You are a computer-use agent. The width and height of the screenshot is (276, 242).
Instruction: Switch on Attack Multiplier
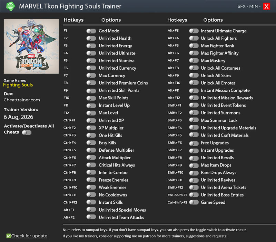(x=91, y=158)
